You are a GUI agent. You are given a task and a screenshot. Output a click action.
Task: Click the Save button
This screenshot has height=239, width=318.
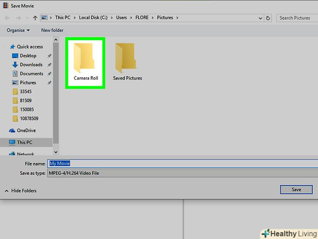[x=296, y=190]
